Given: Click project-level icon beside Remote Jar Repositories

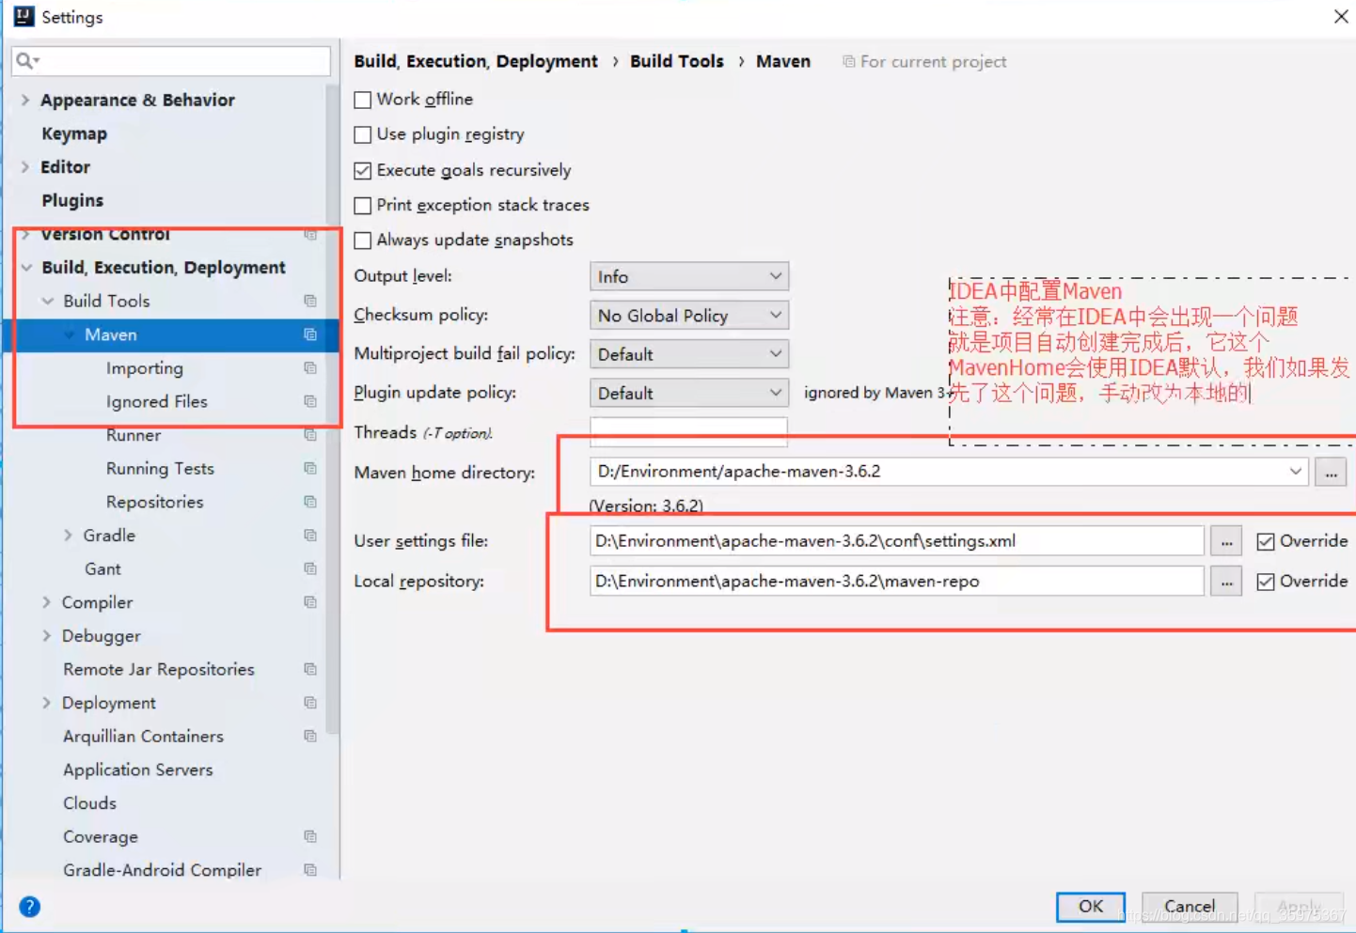Looking at the screenshot, I should coord(309,669).
